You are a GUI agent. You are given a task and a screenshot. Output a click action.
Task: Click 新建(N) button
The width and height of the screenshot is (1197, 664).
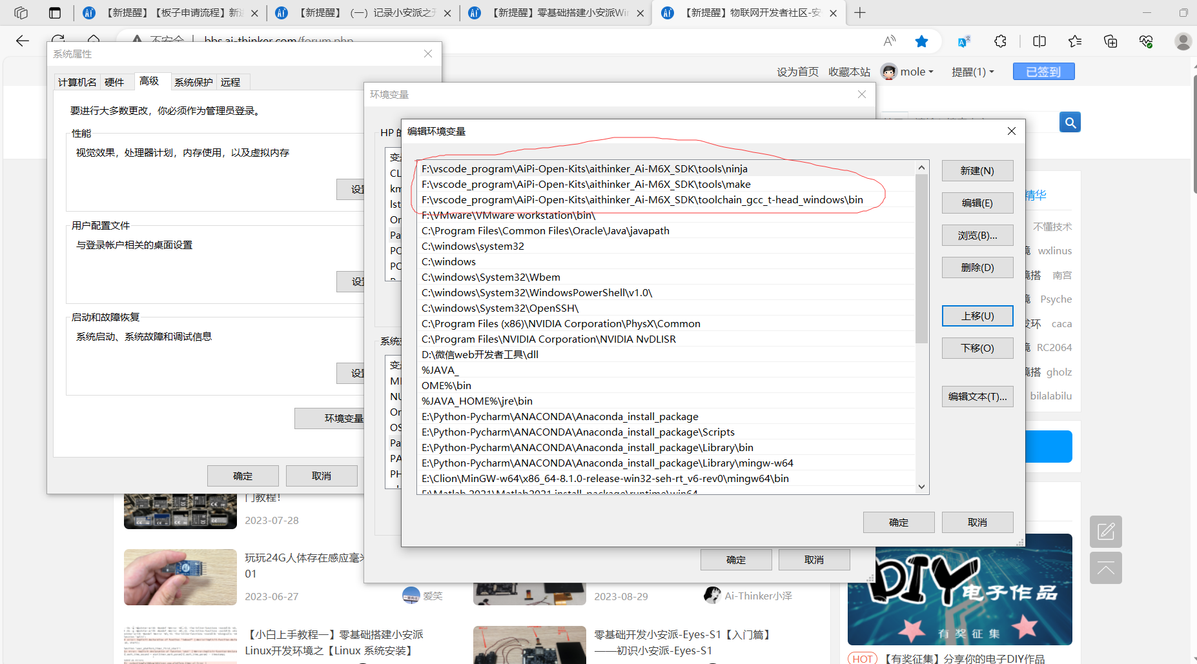[x=977, y=170]
